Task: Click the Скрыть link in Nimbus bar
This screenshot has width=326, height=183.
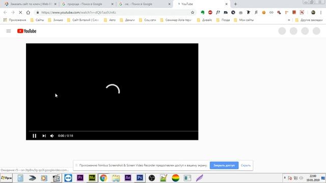Action: (x=246, y=165)
